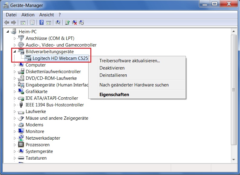The height and width of the screenshot is (175, 240).
Task: Click Scan for hardware changes toolbar icon
Action: 58,22
